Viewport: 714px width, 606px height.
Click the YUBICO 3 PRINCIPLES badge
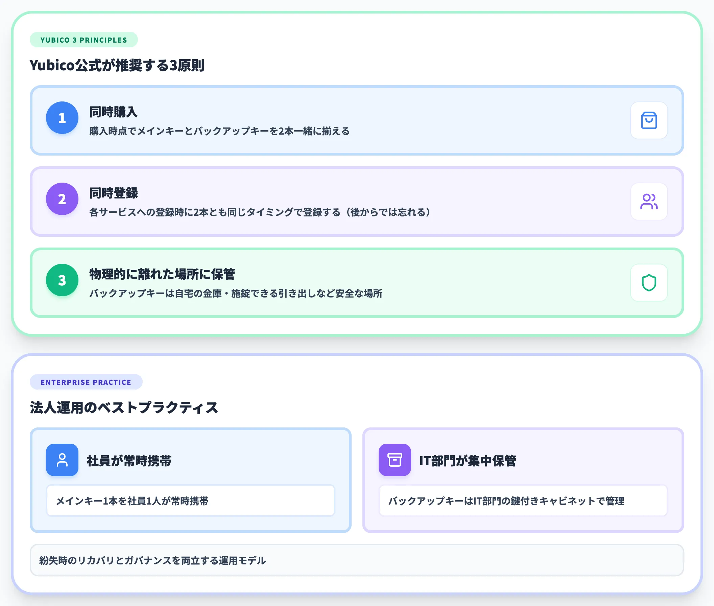[84, 40]
